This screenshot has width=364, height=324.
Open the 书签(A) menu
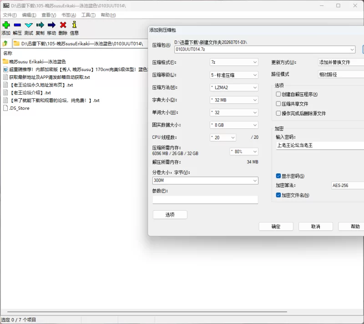[x=69, y=15]
